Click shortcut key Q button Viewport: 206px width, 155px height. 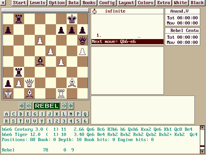85,114
